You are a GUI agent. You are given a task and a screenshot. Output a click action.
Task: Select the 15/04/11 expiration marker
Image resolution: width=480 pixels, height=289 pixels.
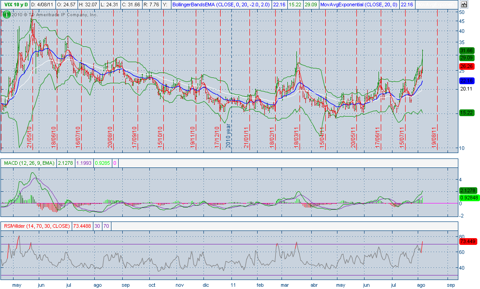pos(322,137)
